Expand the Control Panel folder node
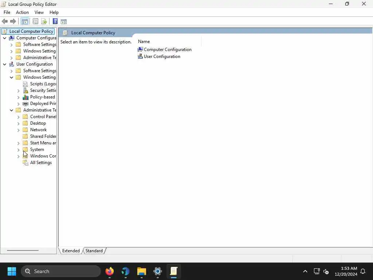Image resolution: width=373 pixels, height=280 pixels. point(18,117)
